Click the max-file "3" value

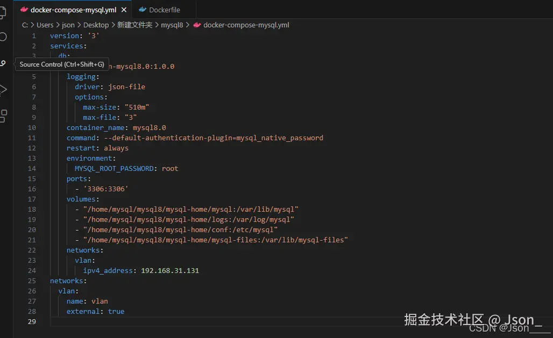[x=131, y=117]
